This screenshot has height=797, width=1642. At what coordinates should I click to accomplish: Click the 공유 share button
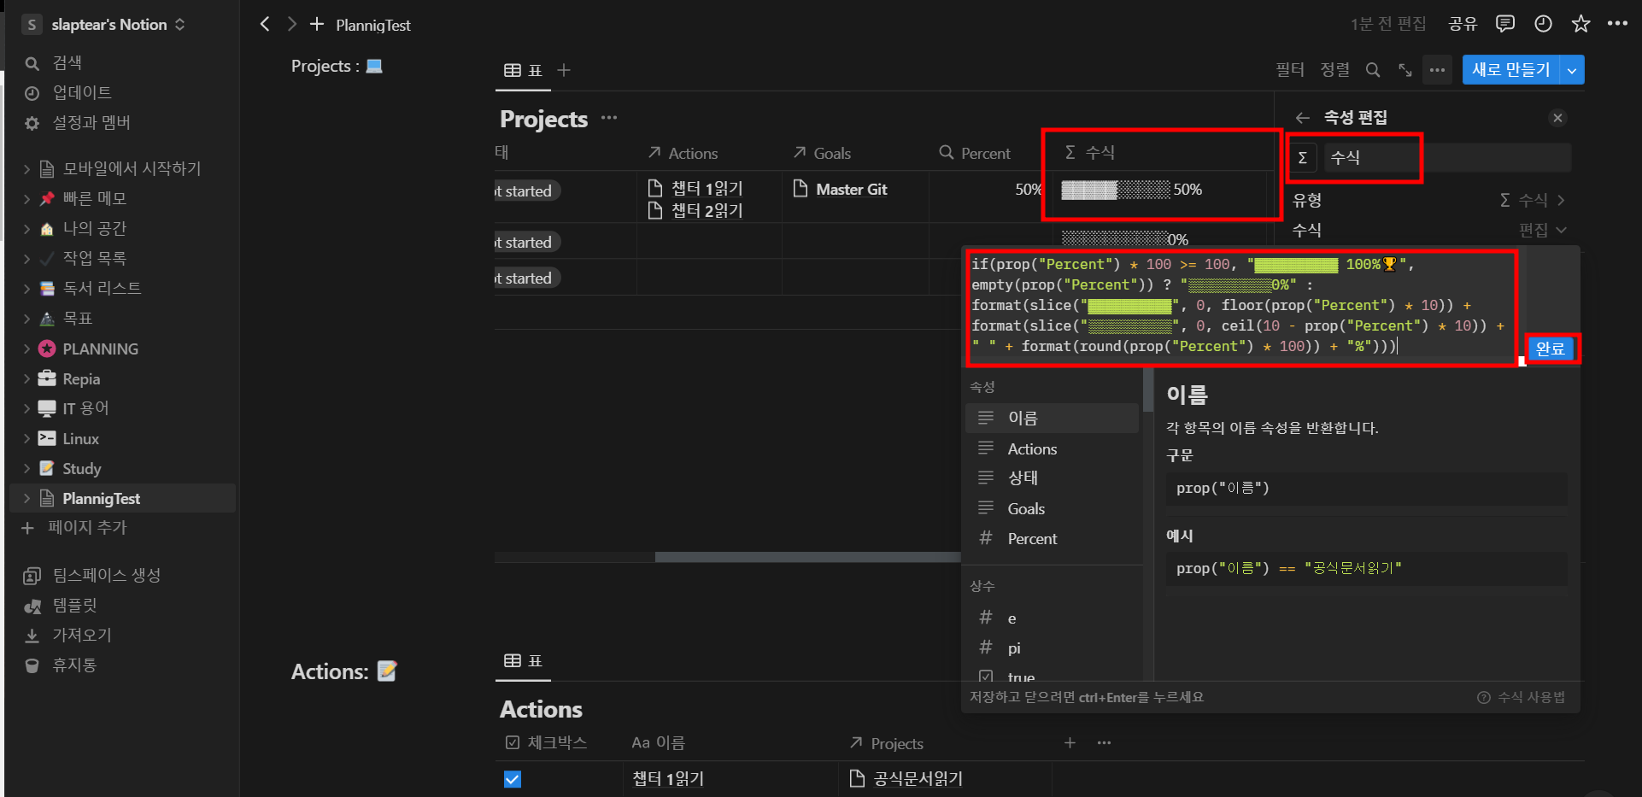[1463, 24]
